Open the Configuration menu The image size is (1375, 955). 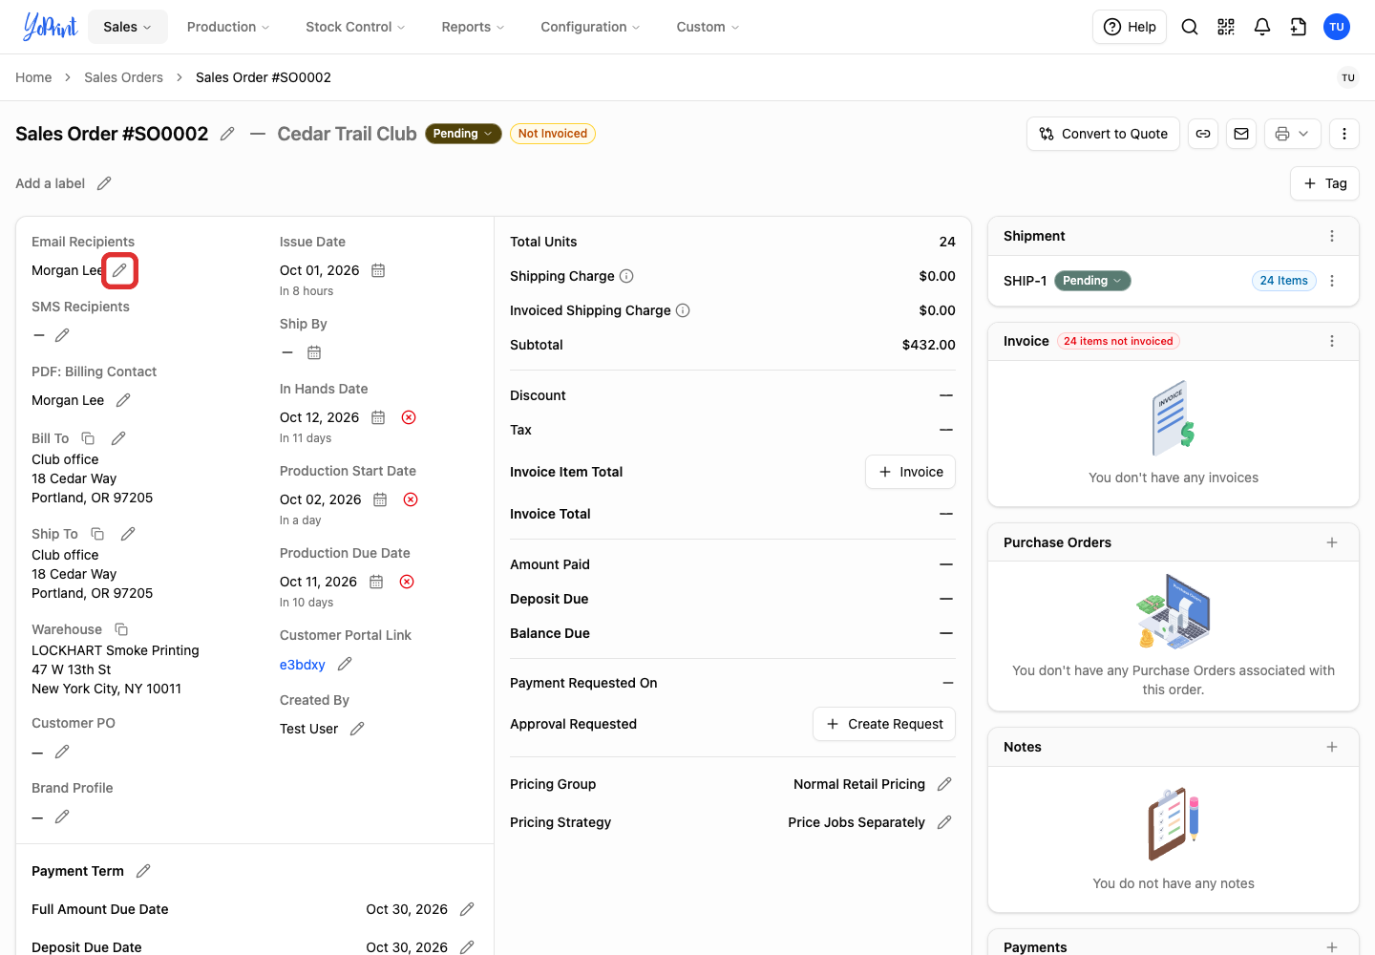click(591, 27)
